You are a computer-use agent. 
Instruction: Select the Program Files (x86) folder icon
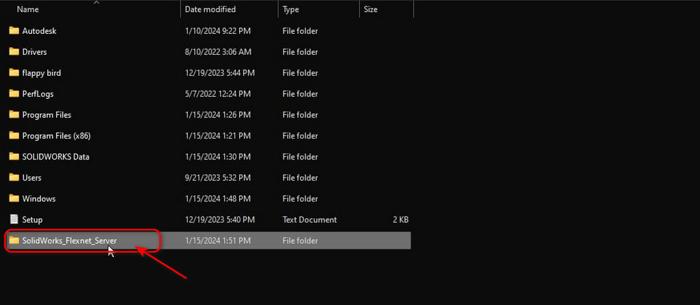pyautogui.click(x=15, y=136)
